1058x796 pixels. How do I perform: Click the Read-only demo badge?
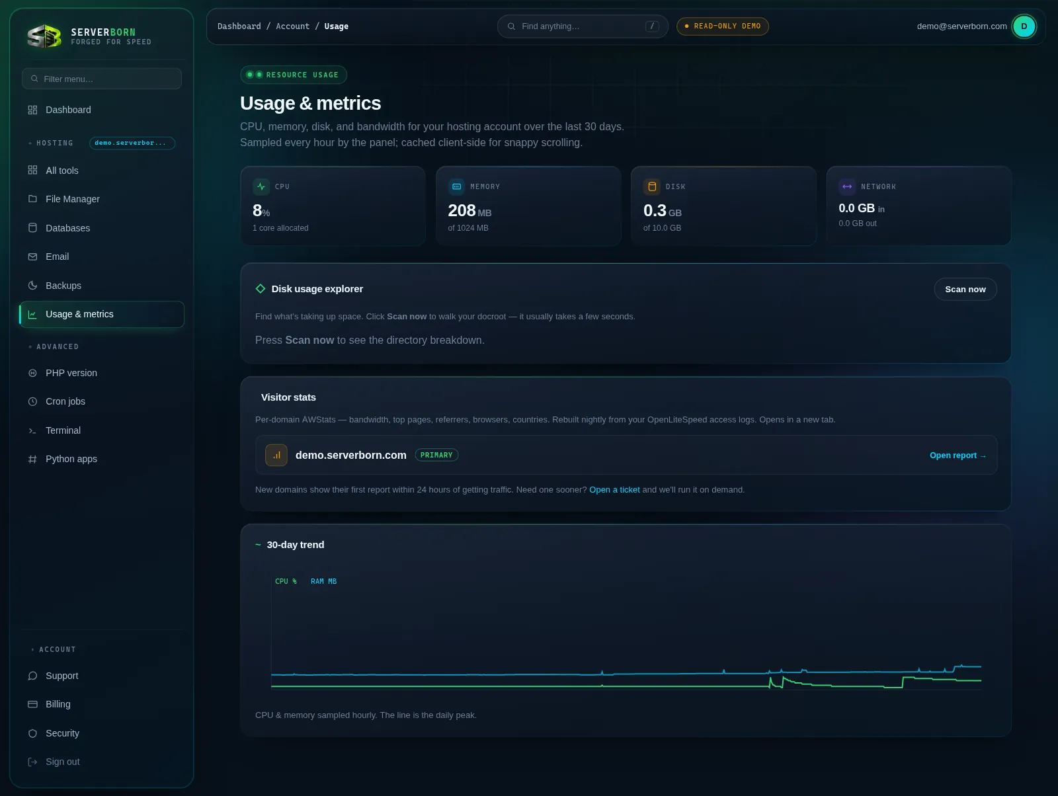click(x=723, y=26)
